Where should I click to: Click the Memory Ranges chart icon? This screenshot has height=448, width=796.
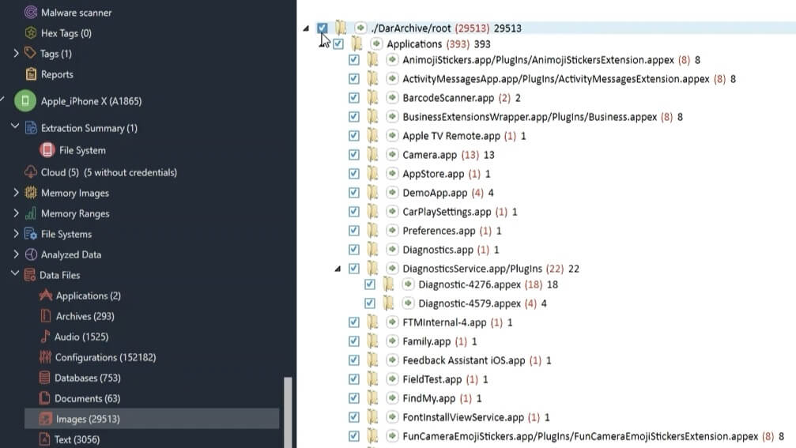coord(31,213)
